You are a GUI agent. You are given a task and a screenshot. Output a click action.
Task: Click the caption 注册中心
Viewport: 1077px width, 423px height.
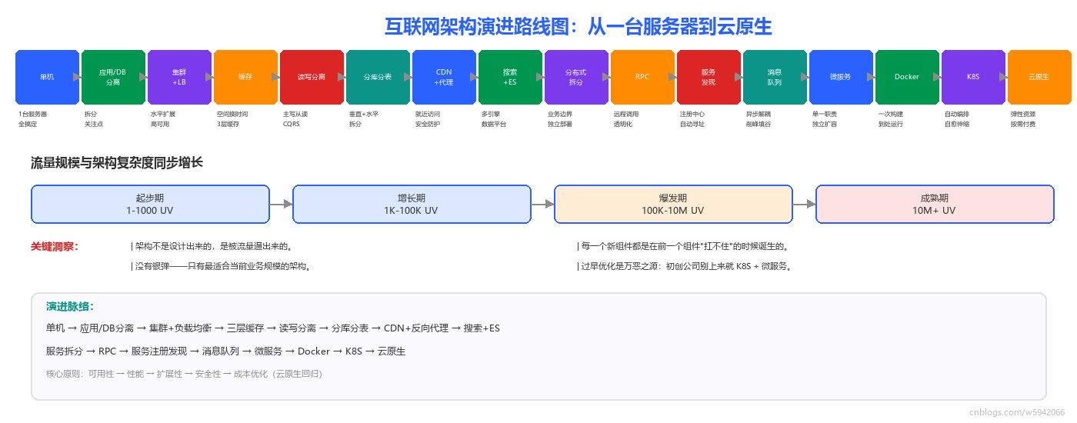692,114
